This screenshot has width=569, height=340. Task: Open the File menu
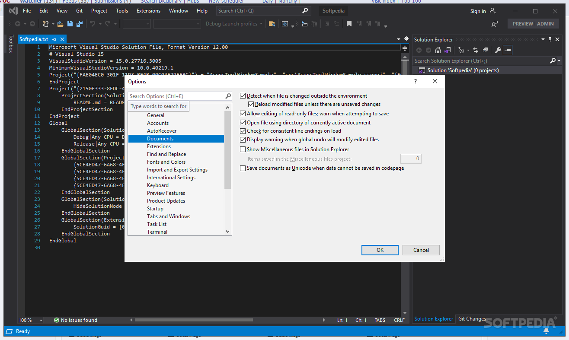coord(26,11)
